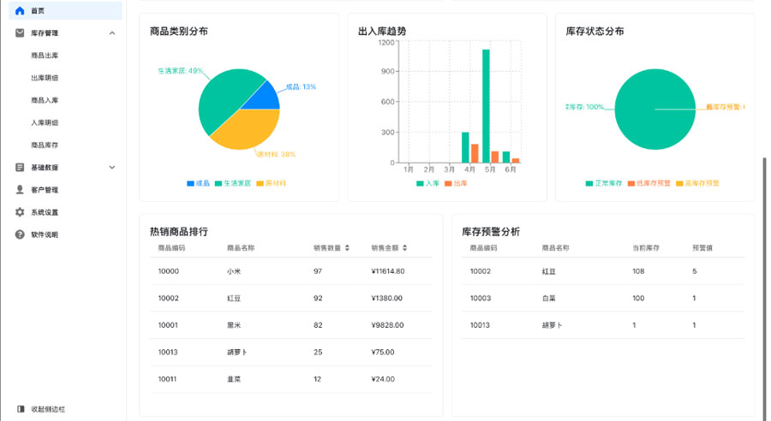Open 系统设置 via the gear icon
The width and height of the screenshot is (771, 421).
(20, 212)
